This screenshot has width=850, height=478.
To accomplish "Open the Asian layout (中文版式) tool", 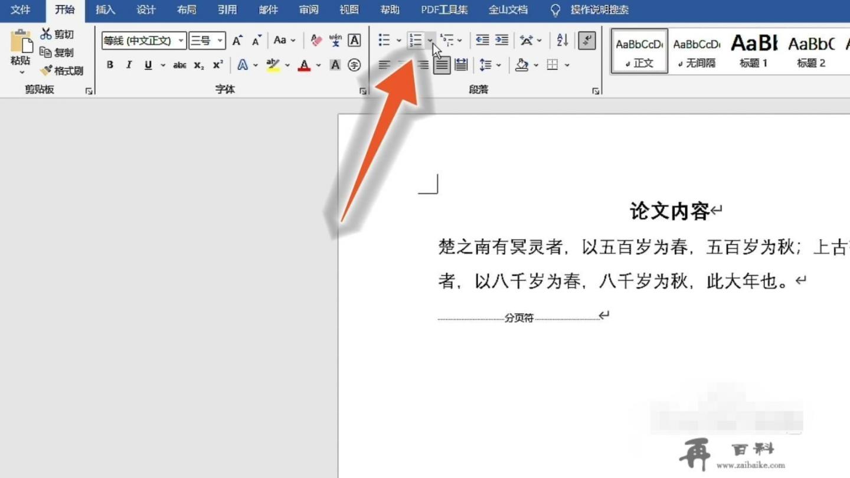I will 526,40.
